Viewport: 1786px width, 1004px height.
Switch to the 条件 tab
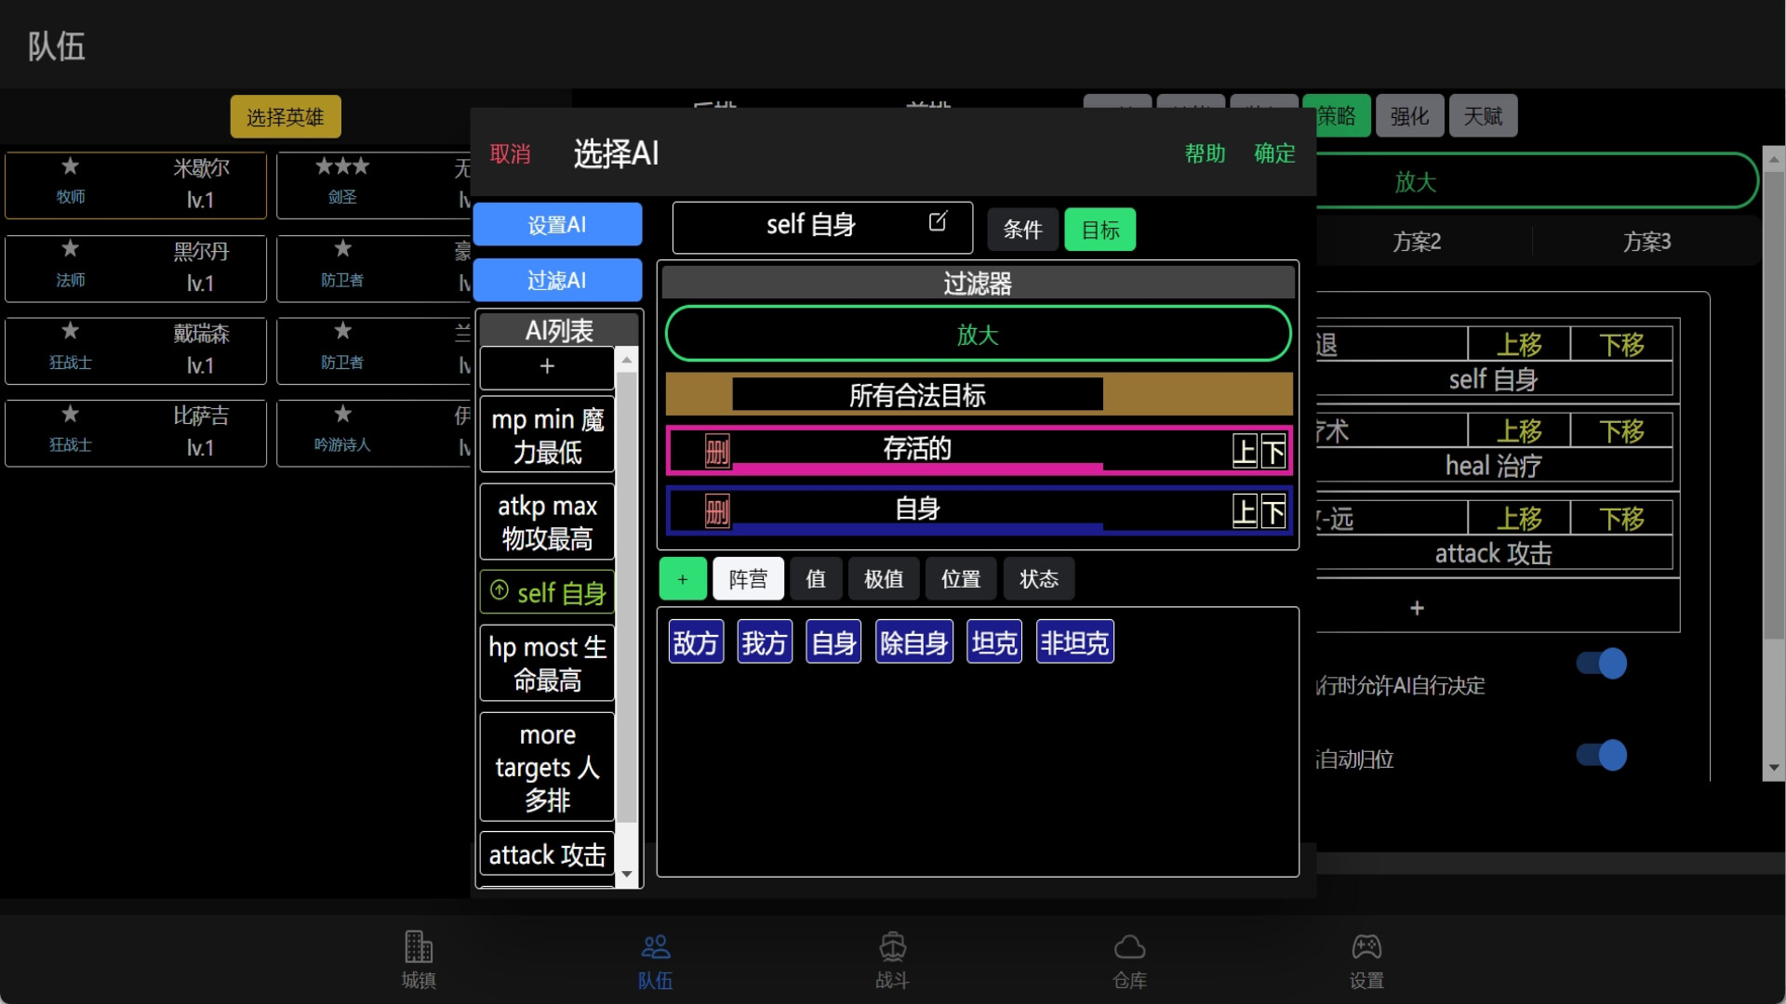coord(1022,229)
